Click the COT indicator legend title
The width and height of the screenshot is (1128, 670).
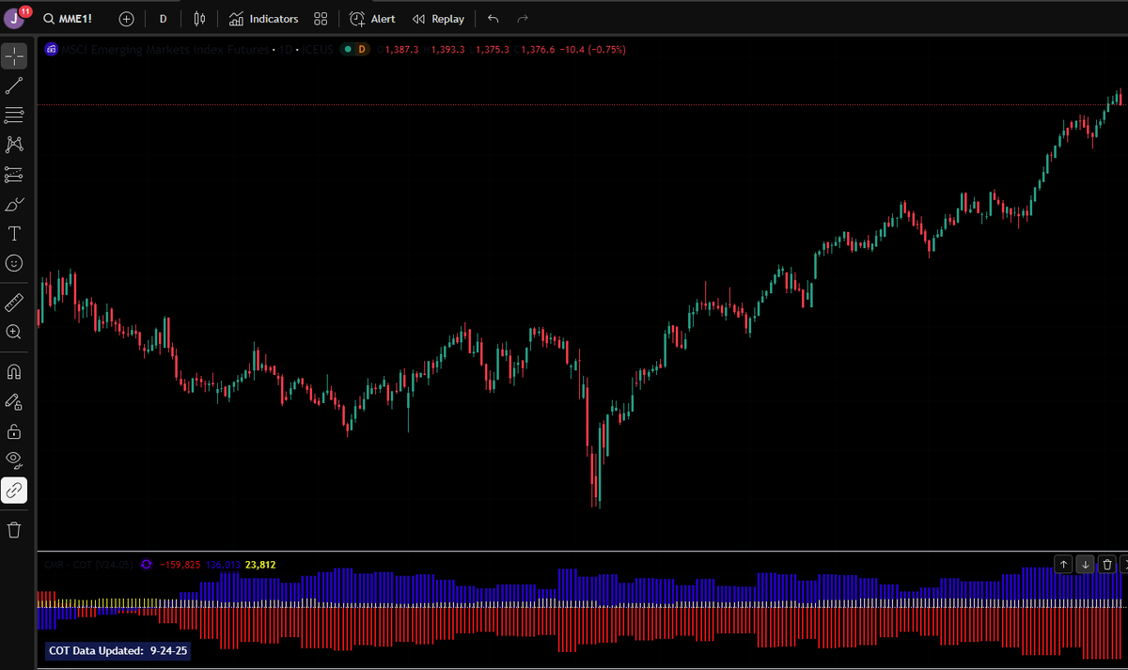(89, 565)
